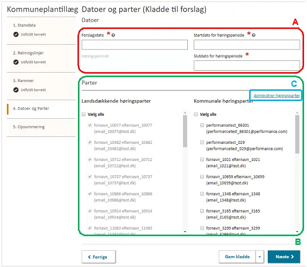This screenshot has width=307, height=267.
Task: Click the Forslagsdato input field
Action: coord(134,45)
